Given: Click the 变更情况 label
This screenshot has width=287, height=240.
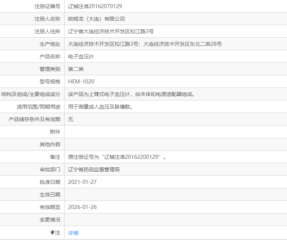Looking at the screenshot, I should coord(50,220).
